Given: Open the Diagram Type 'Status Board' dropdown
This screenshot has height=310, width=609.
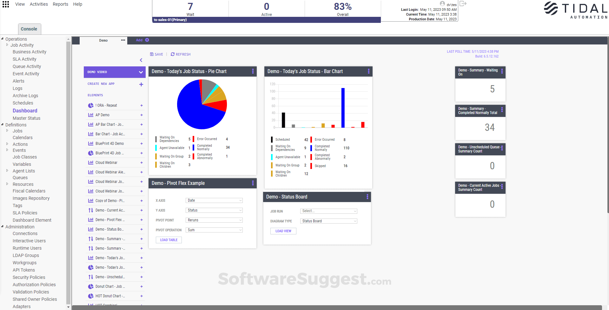Looking at the screenshot, I should pos(328,221).
